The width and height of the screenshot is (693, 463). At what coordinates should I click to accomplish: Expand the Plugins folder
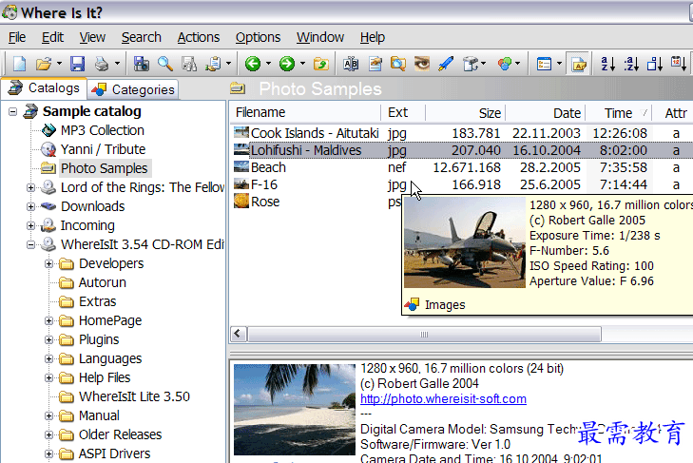point(49,339)
